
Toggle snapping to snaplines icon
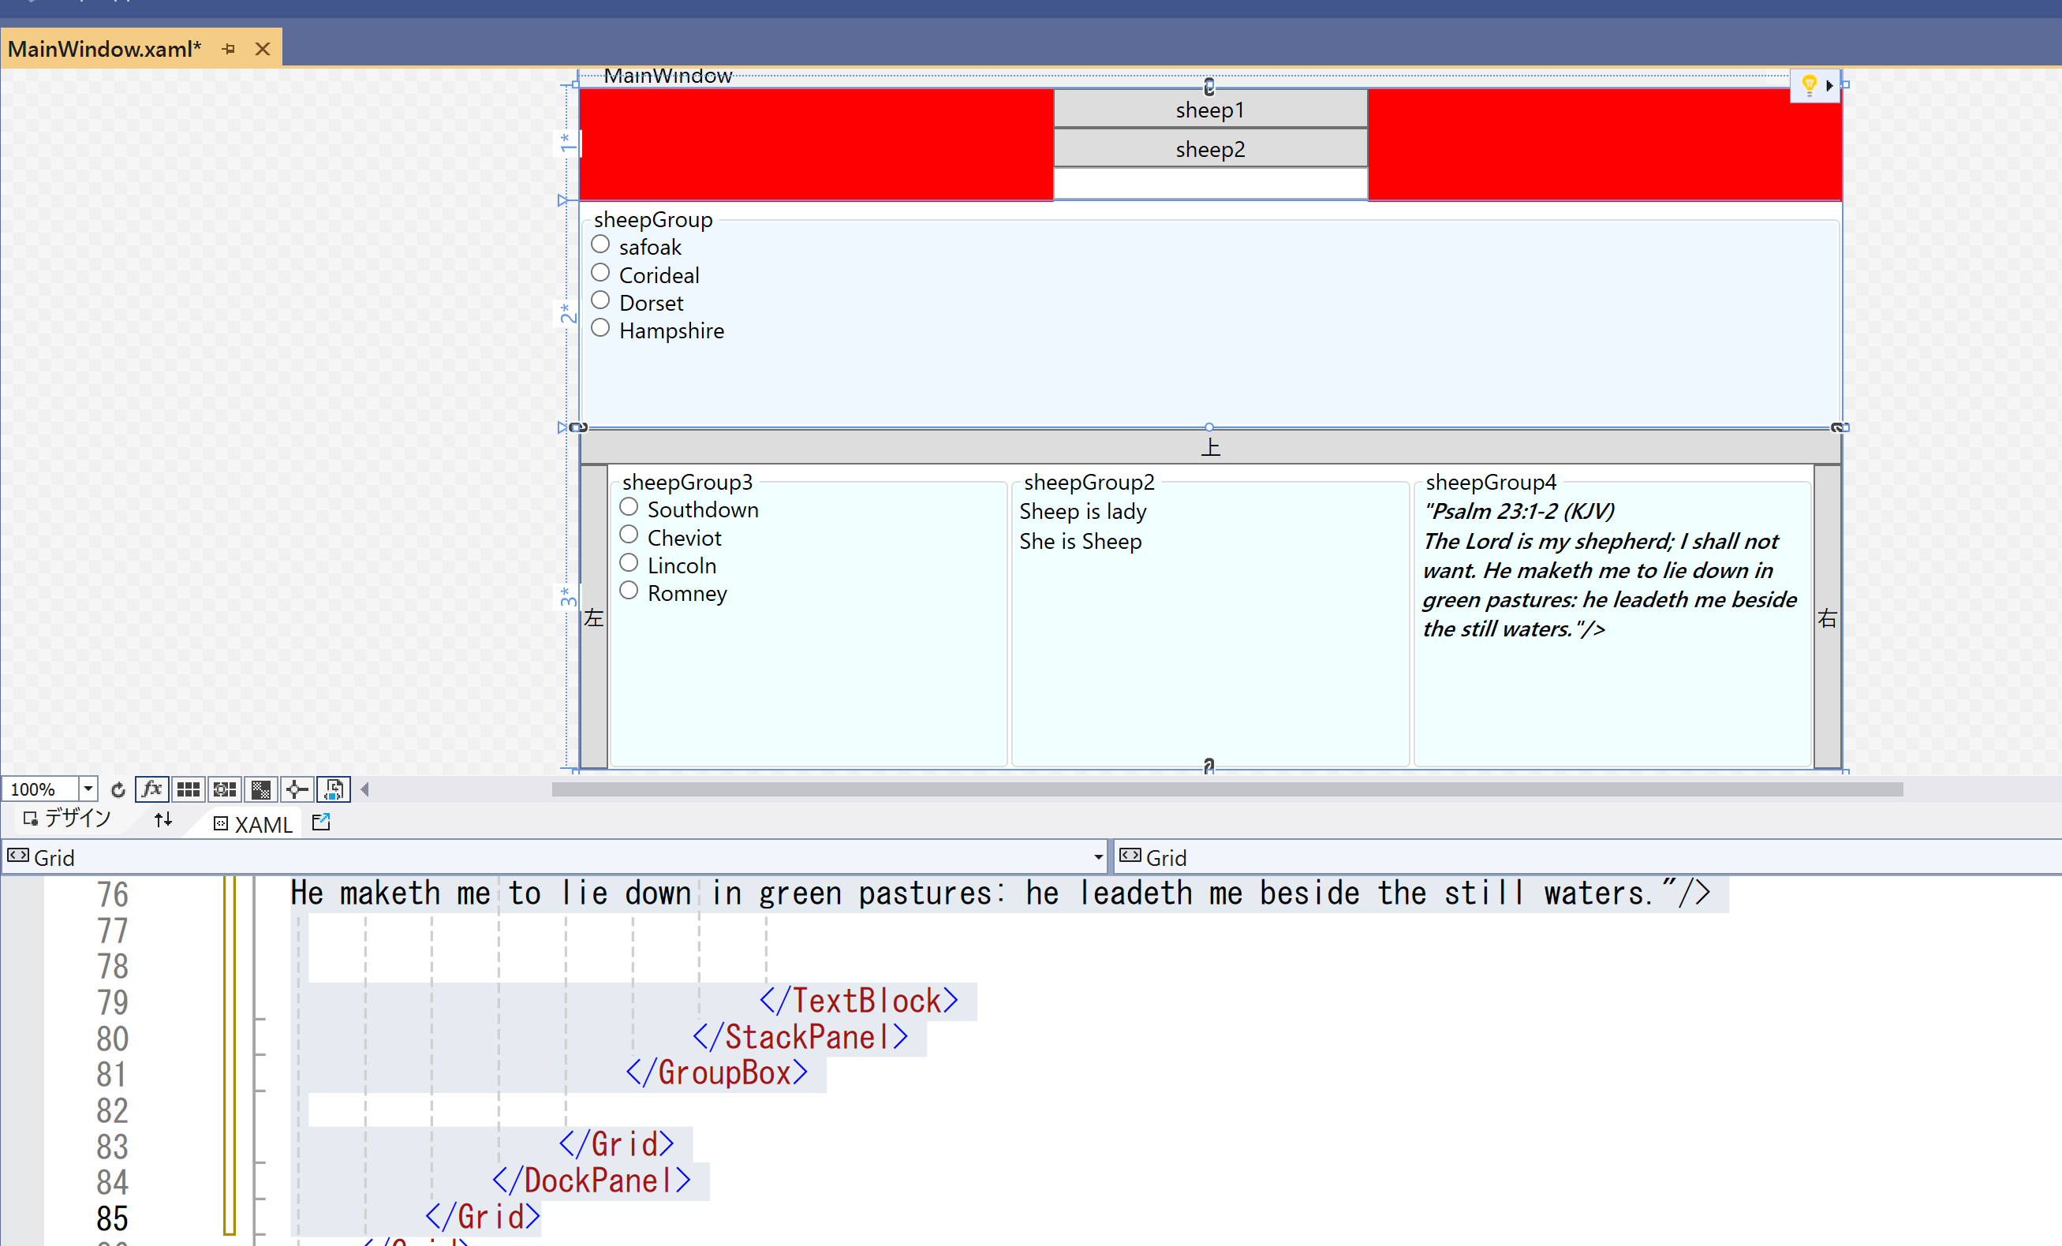click(x=297, y=789)
